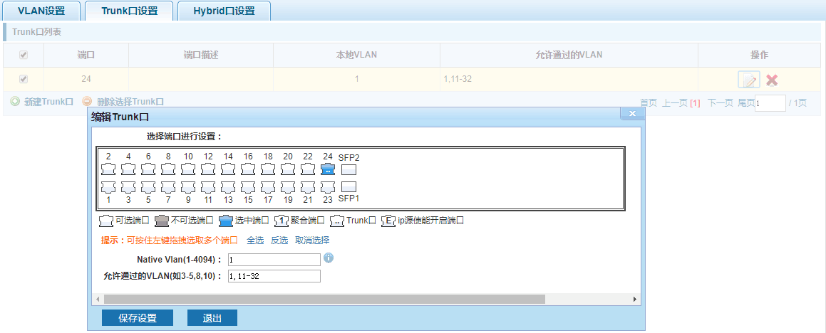826x333 pixels.
Task: Select port 16 in the port diagram
Action: click(248, 169)
